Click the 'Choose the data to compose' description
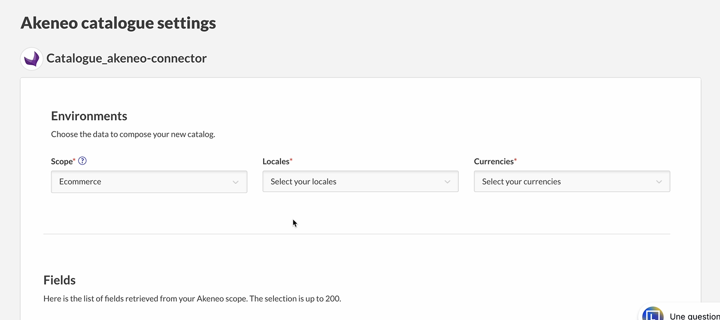 (x=133, y=134)
